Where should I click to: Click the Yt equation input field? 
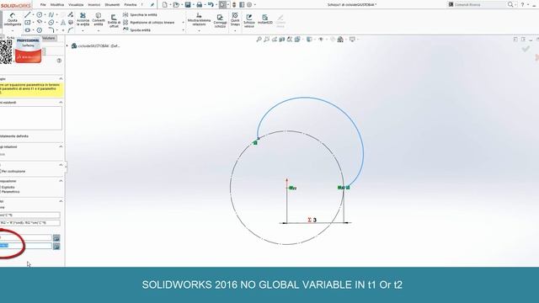pos(30,223)
